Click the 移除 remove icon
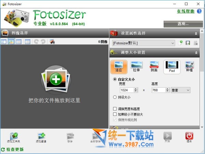 [x=70, y=137]
